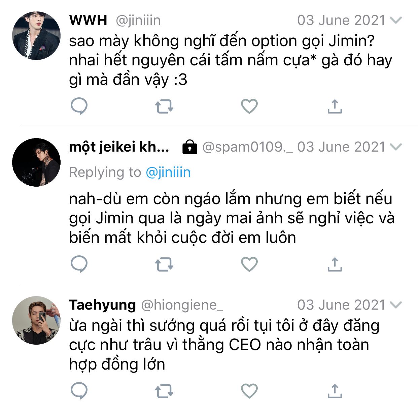The image size is (418, 410).
Task: Reply to the WWH tweet
Action: [79, 106]
